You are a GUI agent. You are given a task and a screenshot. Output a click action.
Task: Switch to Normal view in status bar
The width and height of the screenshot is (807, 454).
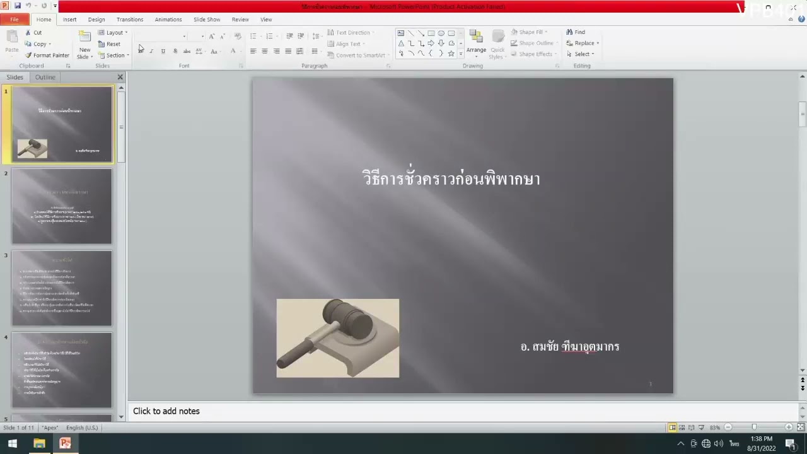point(673,428)
